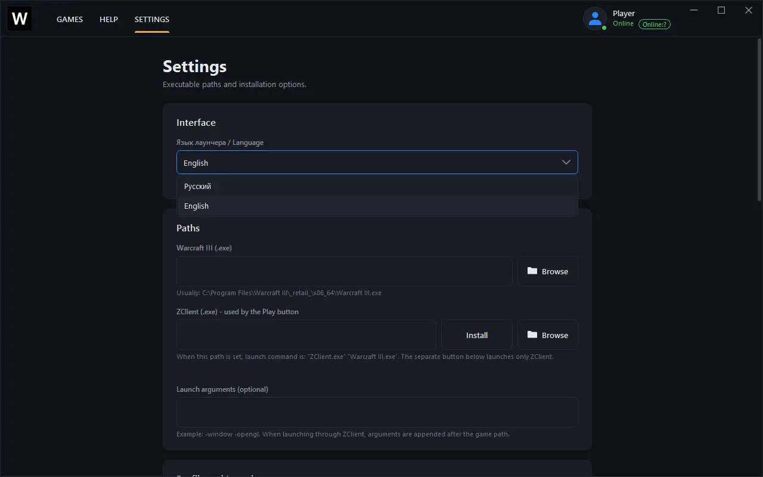Screen dimensions: 763x477
Task: Click the Install button for ZClient
Action: [477, 335]
